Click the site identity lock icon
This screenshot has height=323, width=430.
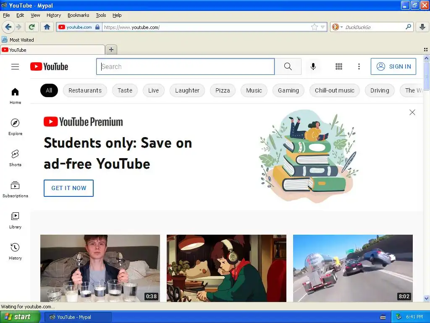[97, 27]
